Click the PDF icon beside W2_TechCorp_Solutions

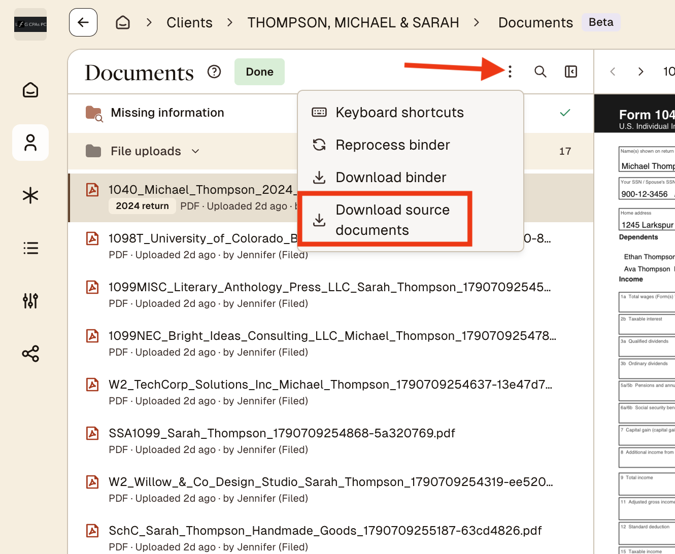coord(92,385)
